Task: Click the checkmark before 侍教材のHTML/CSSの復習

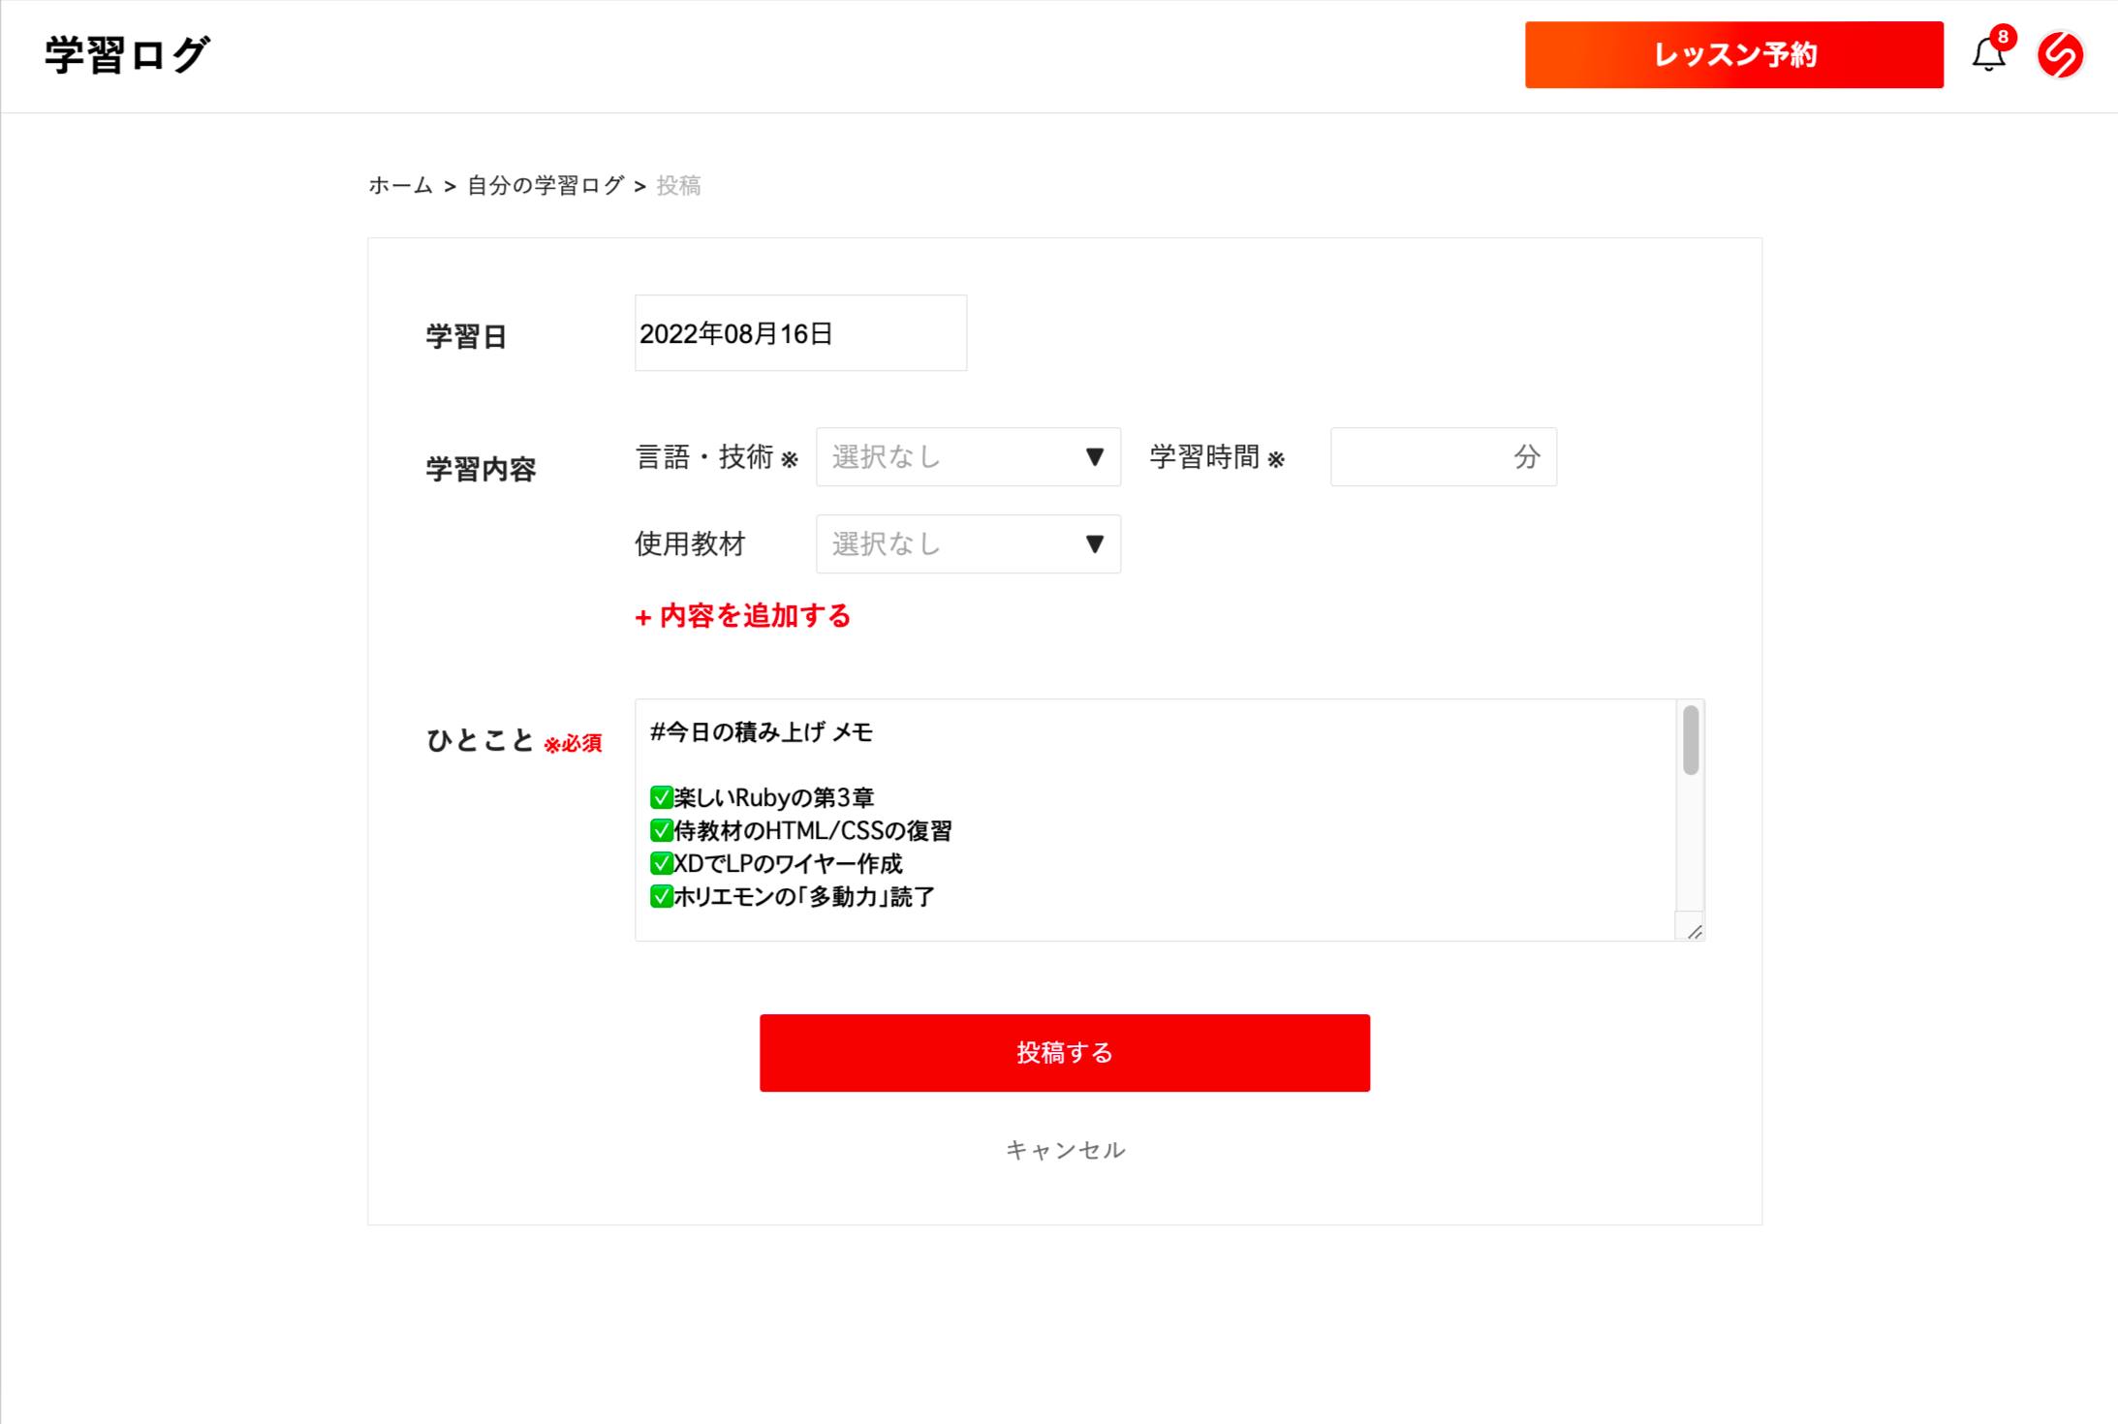Action: tap(662, 830)
